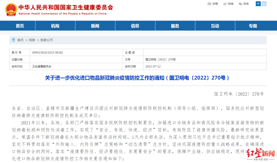
Task: Open the 微信 WeChat icon link
Action: [x=243, y=4]
